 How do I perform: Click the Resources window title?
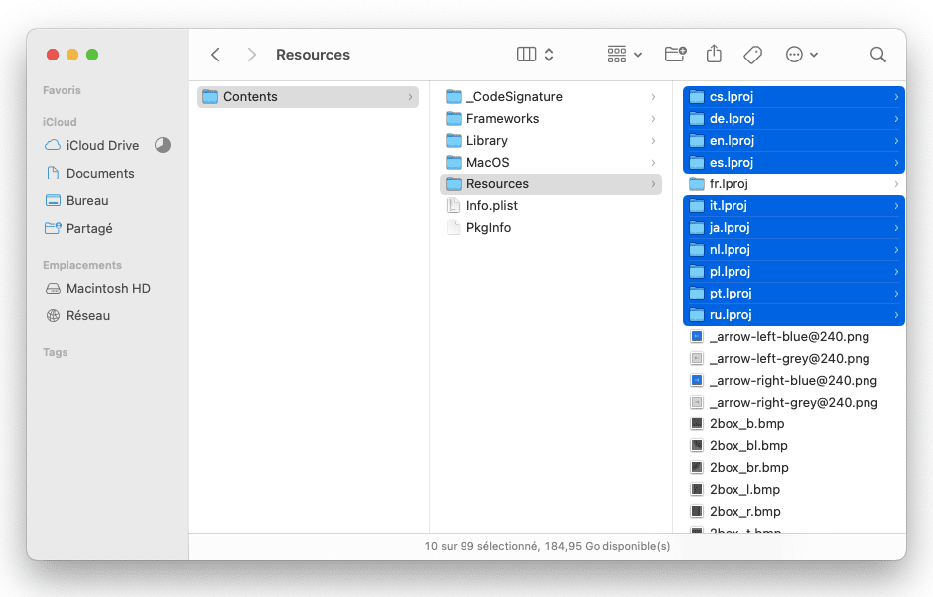coord(313,55)
